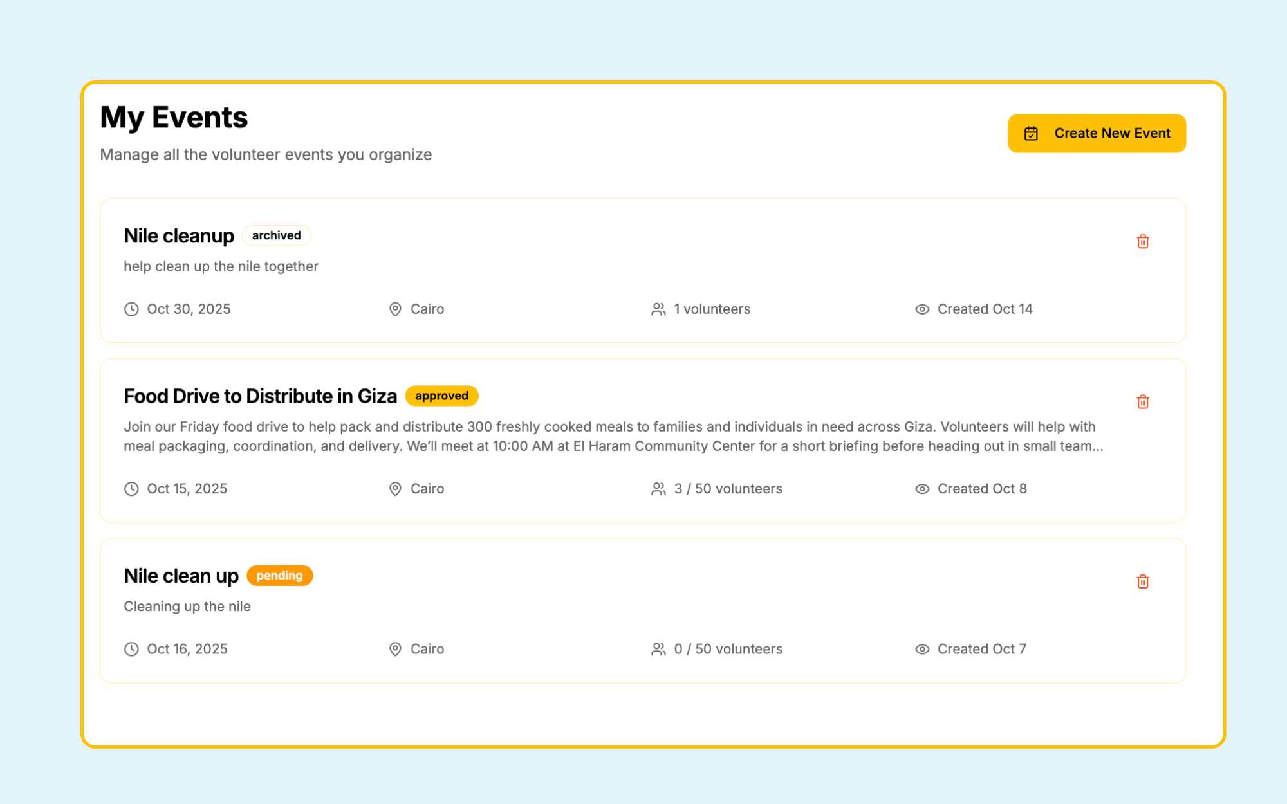Image resolution: width=1287 pixels, height=804 pixels.
Task: Click the eye icon beside Created Oct 8
Action: (921, 489)
